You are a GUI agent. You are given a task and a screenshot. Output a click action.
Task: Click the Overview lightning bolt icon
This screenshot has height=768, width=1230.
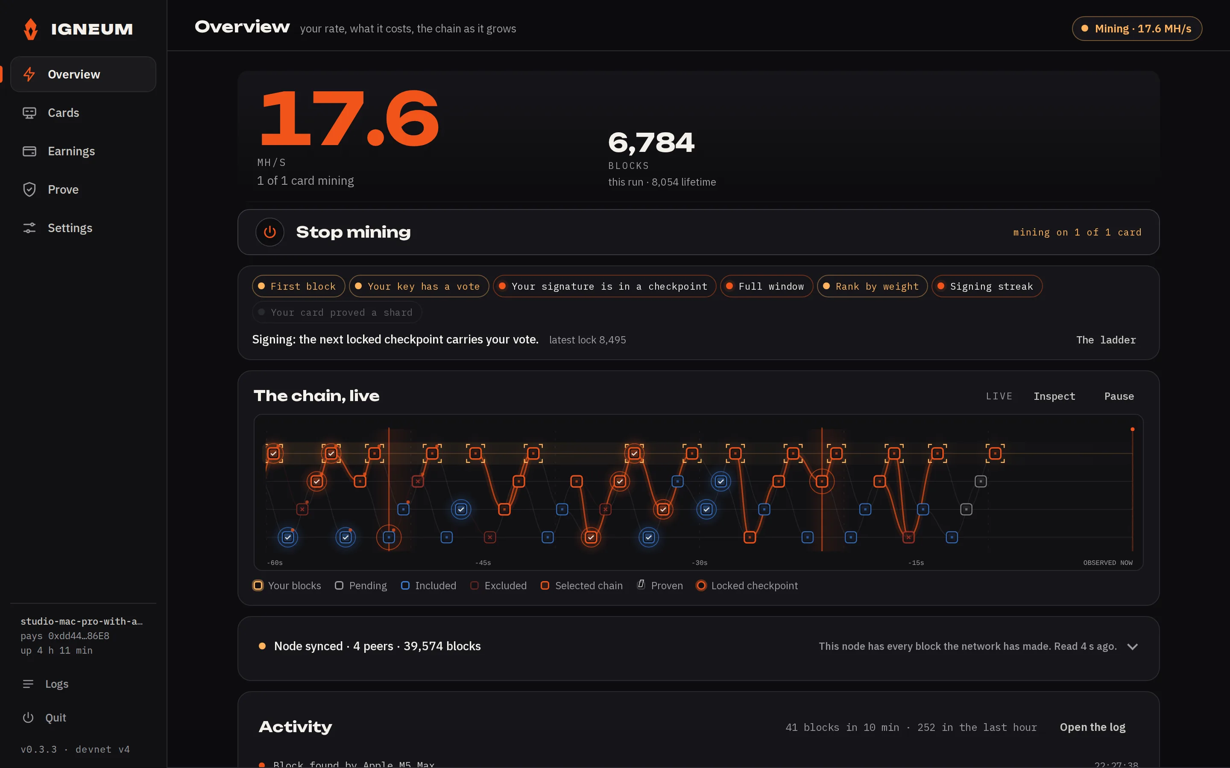[29, 74]
